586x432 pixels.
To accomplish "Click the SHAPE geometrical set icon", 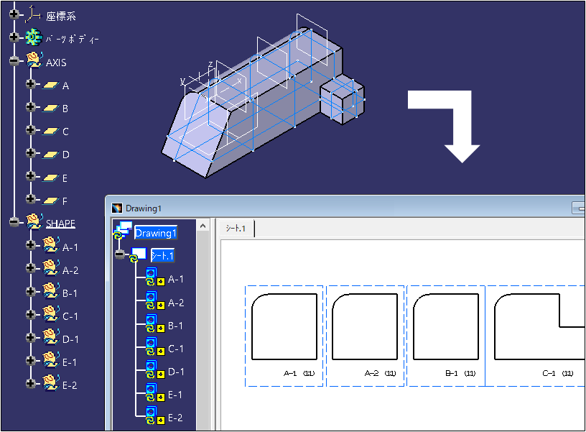I will (34, 223).
